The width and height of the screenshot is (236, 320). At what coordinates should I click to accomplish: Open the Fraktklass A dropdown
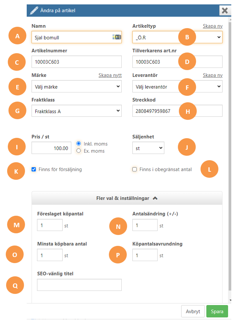click(77, 111)
